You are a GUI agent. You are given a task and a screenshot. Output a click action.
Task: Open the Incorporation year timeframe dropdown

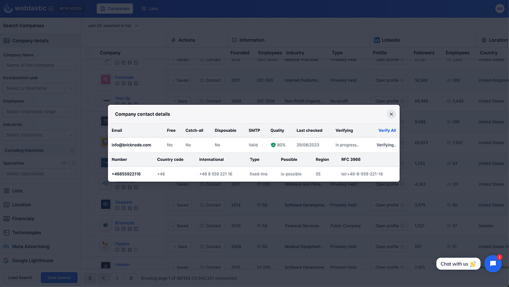coord(40,88)
